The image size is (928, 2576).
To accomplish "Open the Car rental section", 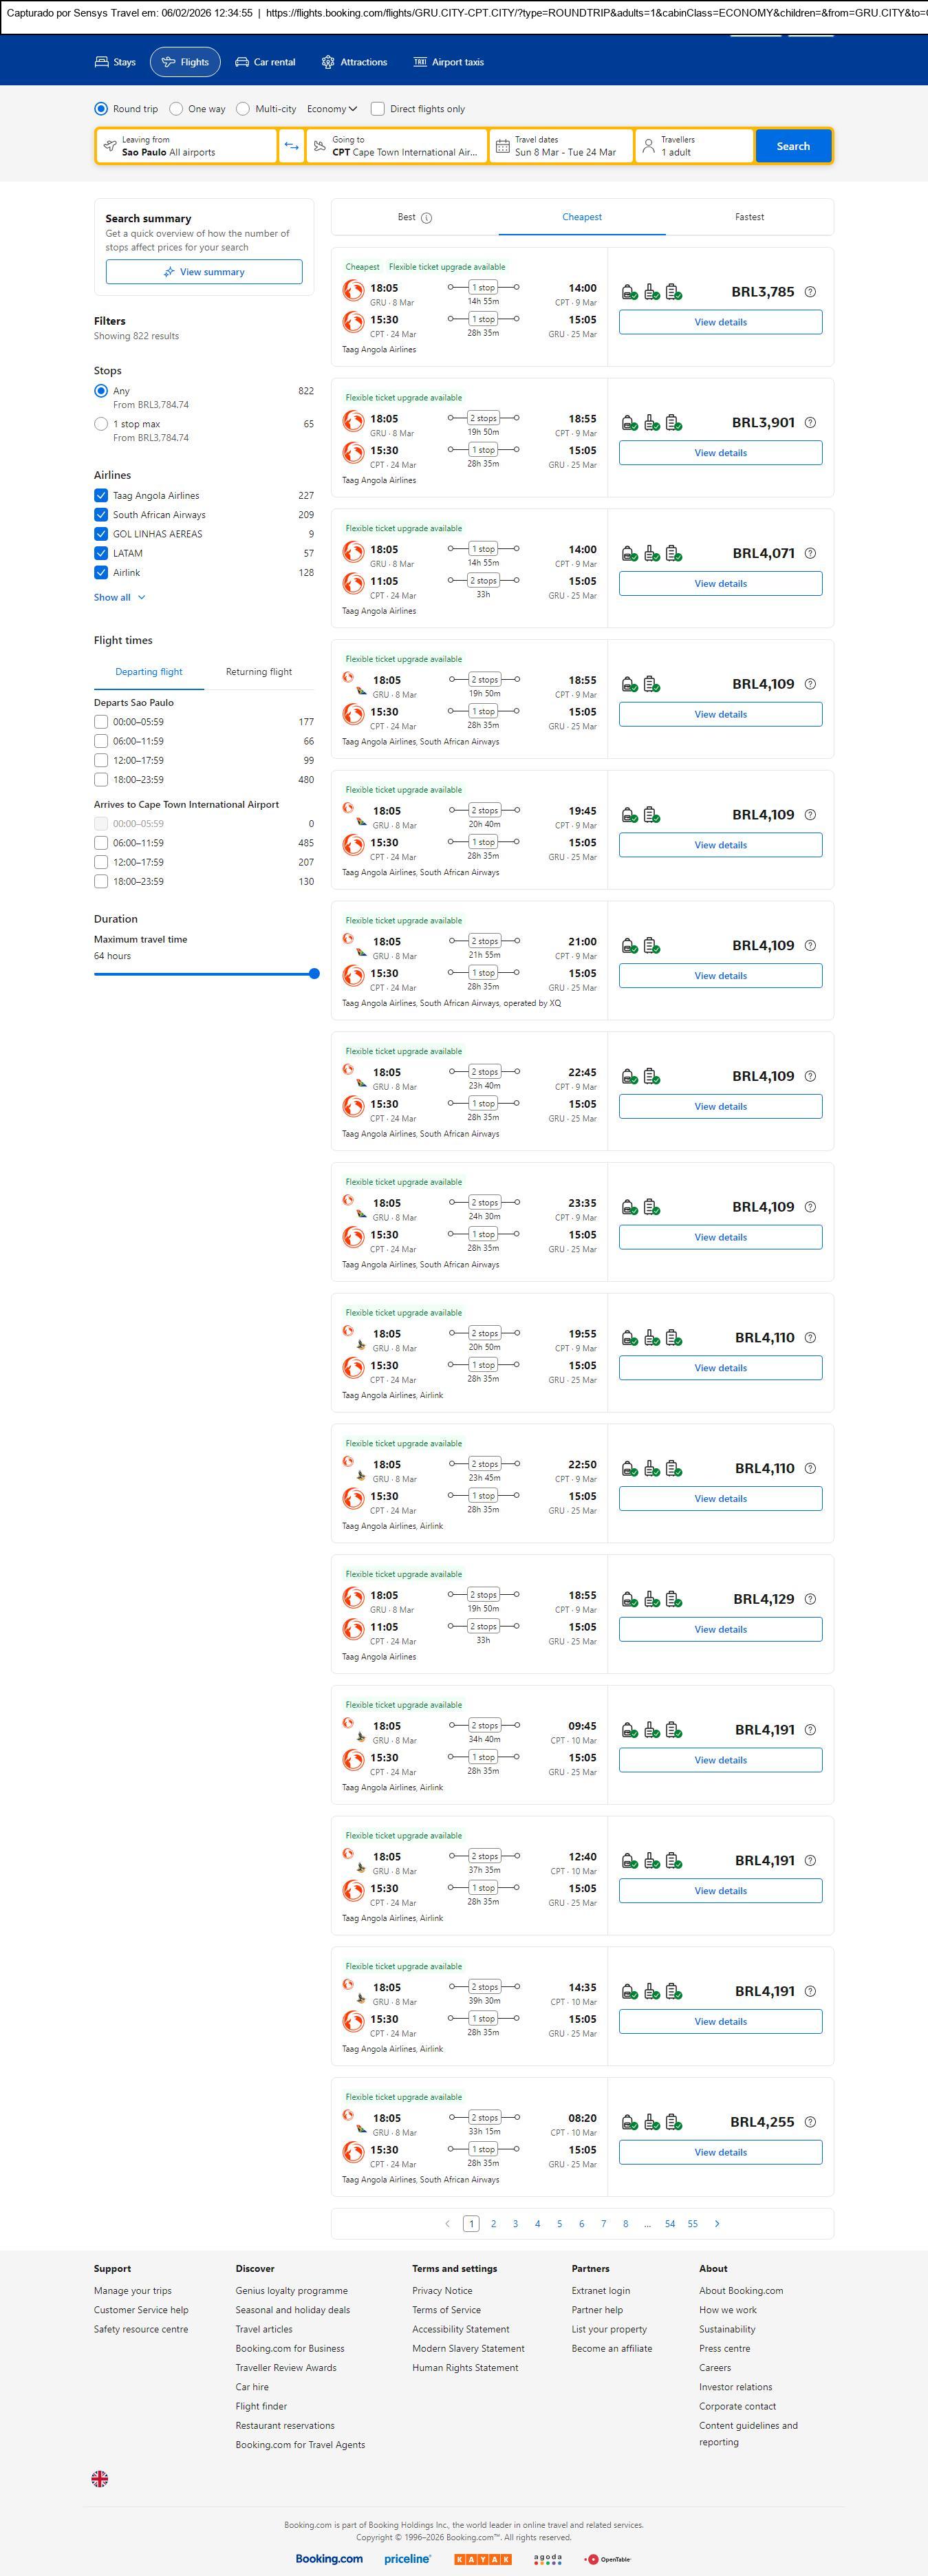I will [x=265, y=62].
